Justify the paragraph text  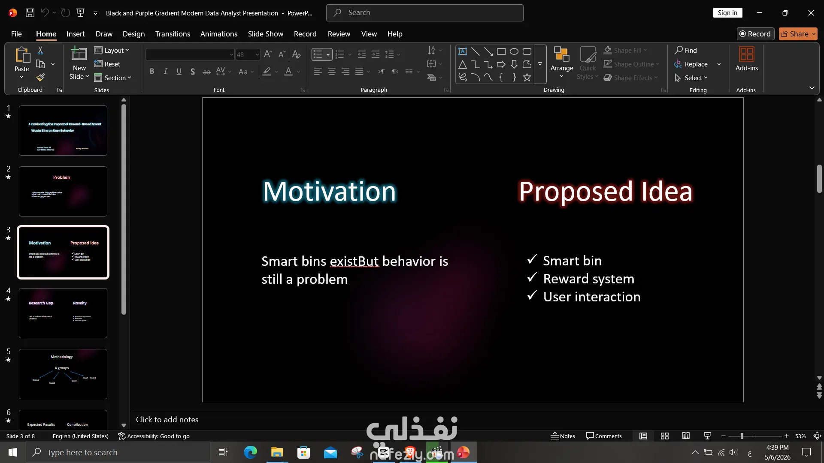359,72
